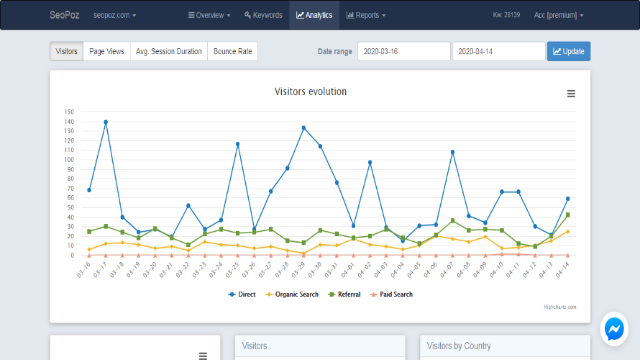The height and width of the screenshot is (360, 640).
Task: Click the start date field 2020-03-16
Action: [403, 51]
